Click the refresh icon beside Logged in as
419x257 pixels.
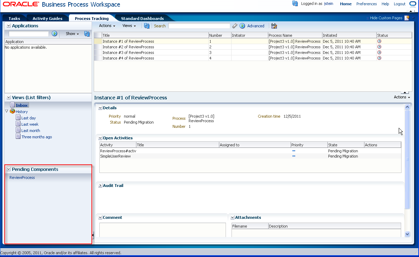pos(295,4)
